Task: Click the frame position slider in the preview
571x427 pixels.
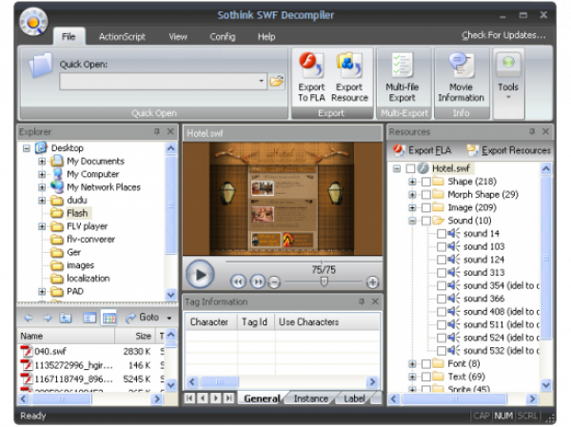Action: pos(324,281)
